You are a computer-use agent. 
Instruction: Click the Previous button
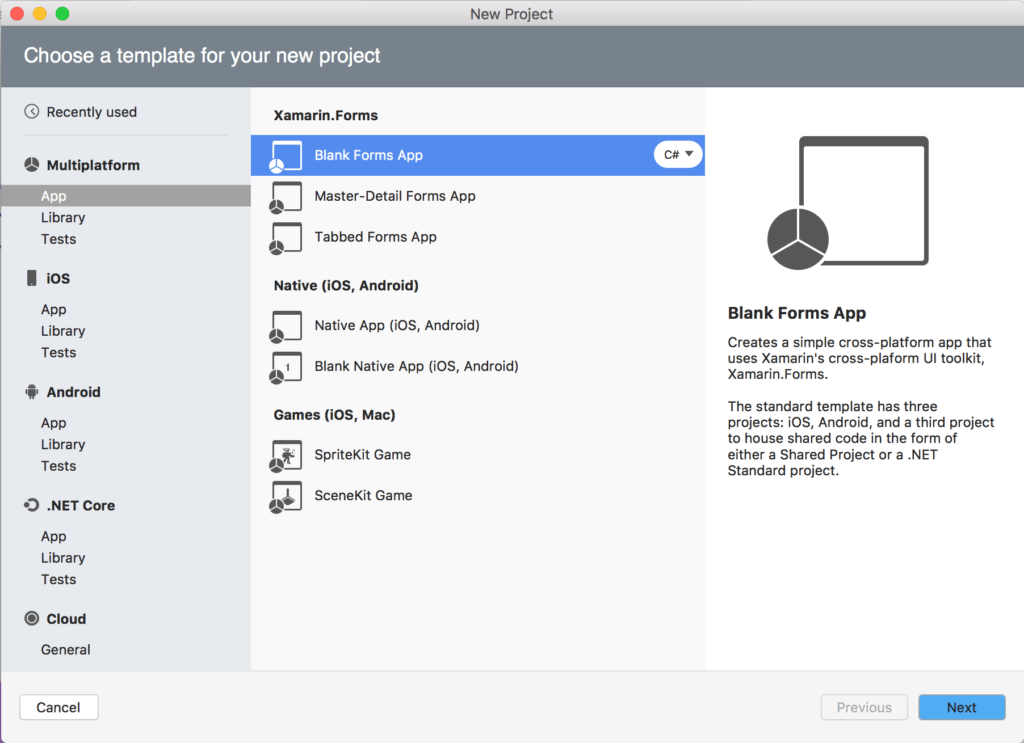point(864,707)
